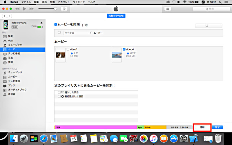The image size is (232, 145).
Task: Click the Wi-Fi status icon
Action: 184,2
